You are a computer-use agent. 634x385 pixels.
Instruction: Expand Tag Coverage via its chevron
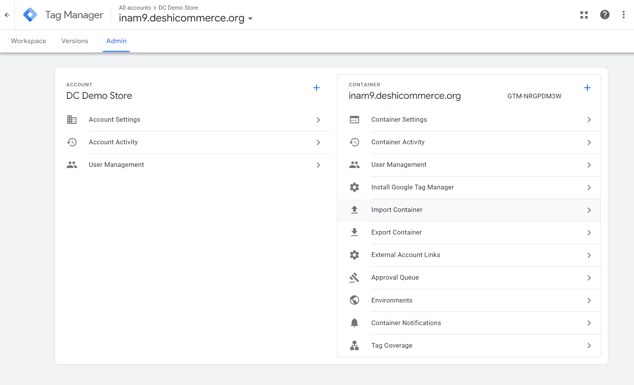[x=589, y=345]
